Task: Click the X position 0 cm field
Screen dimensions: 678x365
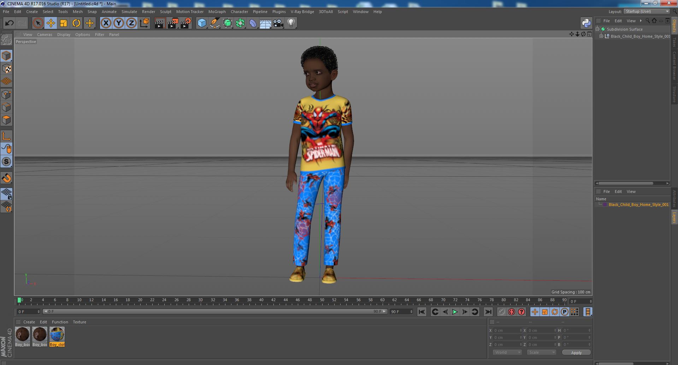Action: point(507,330)
